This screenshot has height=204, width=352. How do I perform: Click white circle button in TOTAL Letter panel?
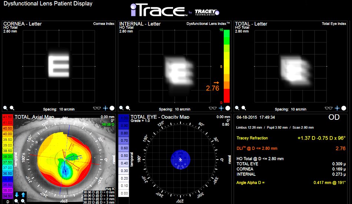[x=344, y=108]
